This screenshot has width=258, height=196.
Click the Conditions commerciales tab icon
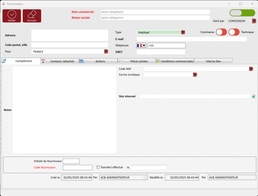158,61
